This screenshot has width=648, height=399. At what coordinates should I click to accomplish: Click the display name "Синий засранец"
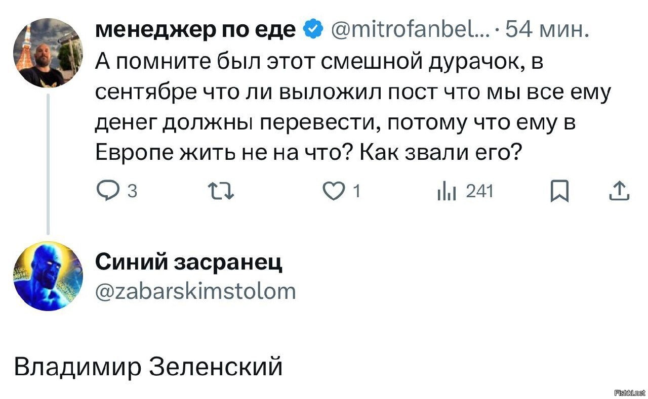tap(189, 263)
